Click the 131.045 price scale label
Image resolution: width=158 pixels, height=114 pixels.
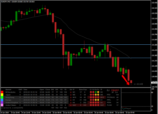[154, 71]
